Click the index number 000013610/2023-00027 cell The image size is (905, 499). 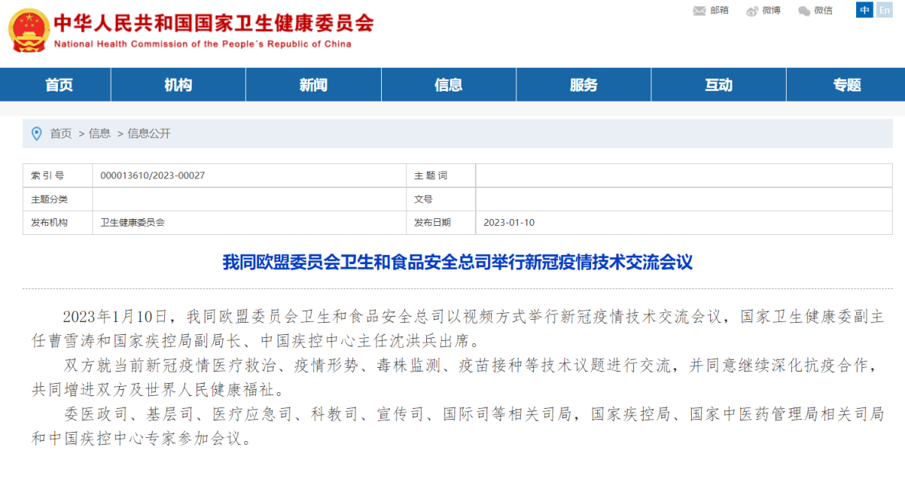point(153,175)
